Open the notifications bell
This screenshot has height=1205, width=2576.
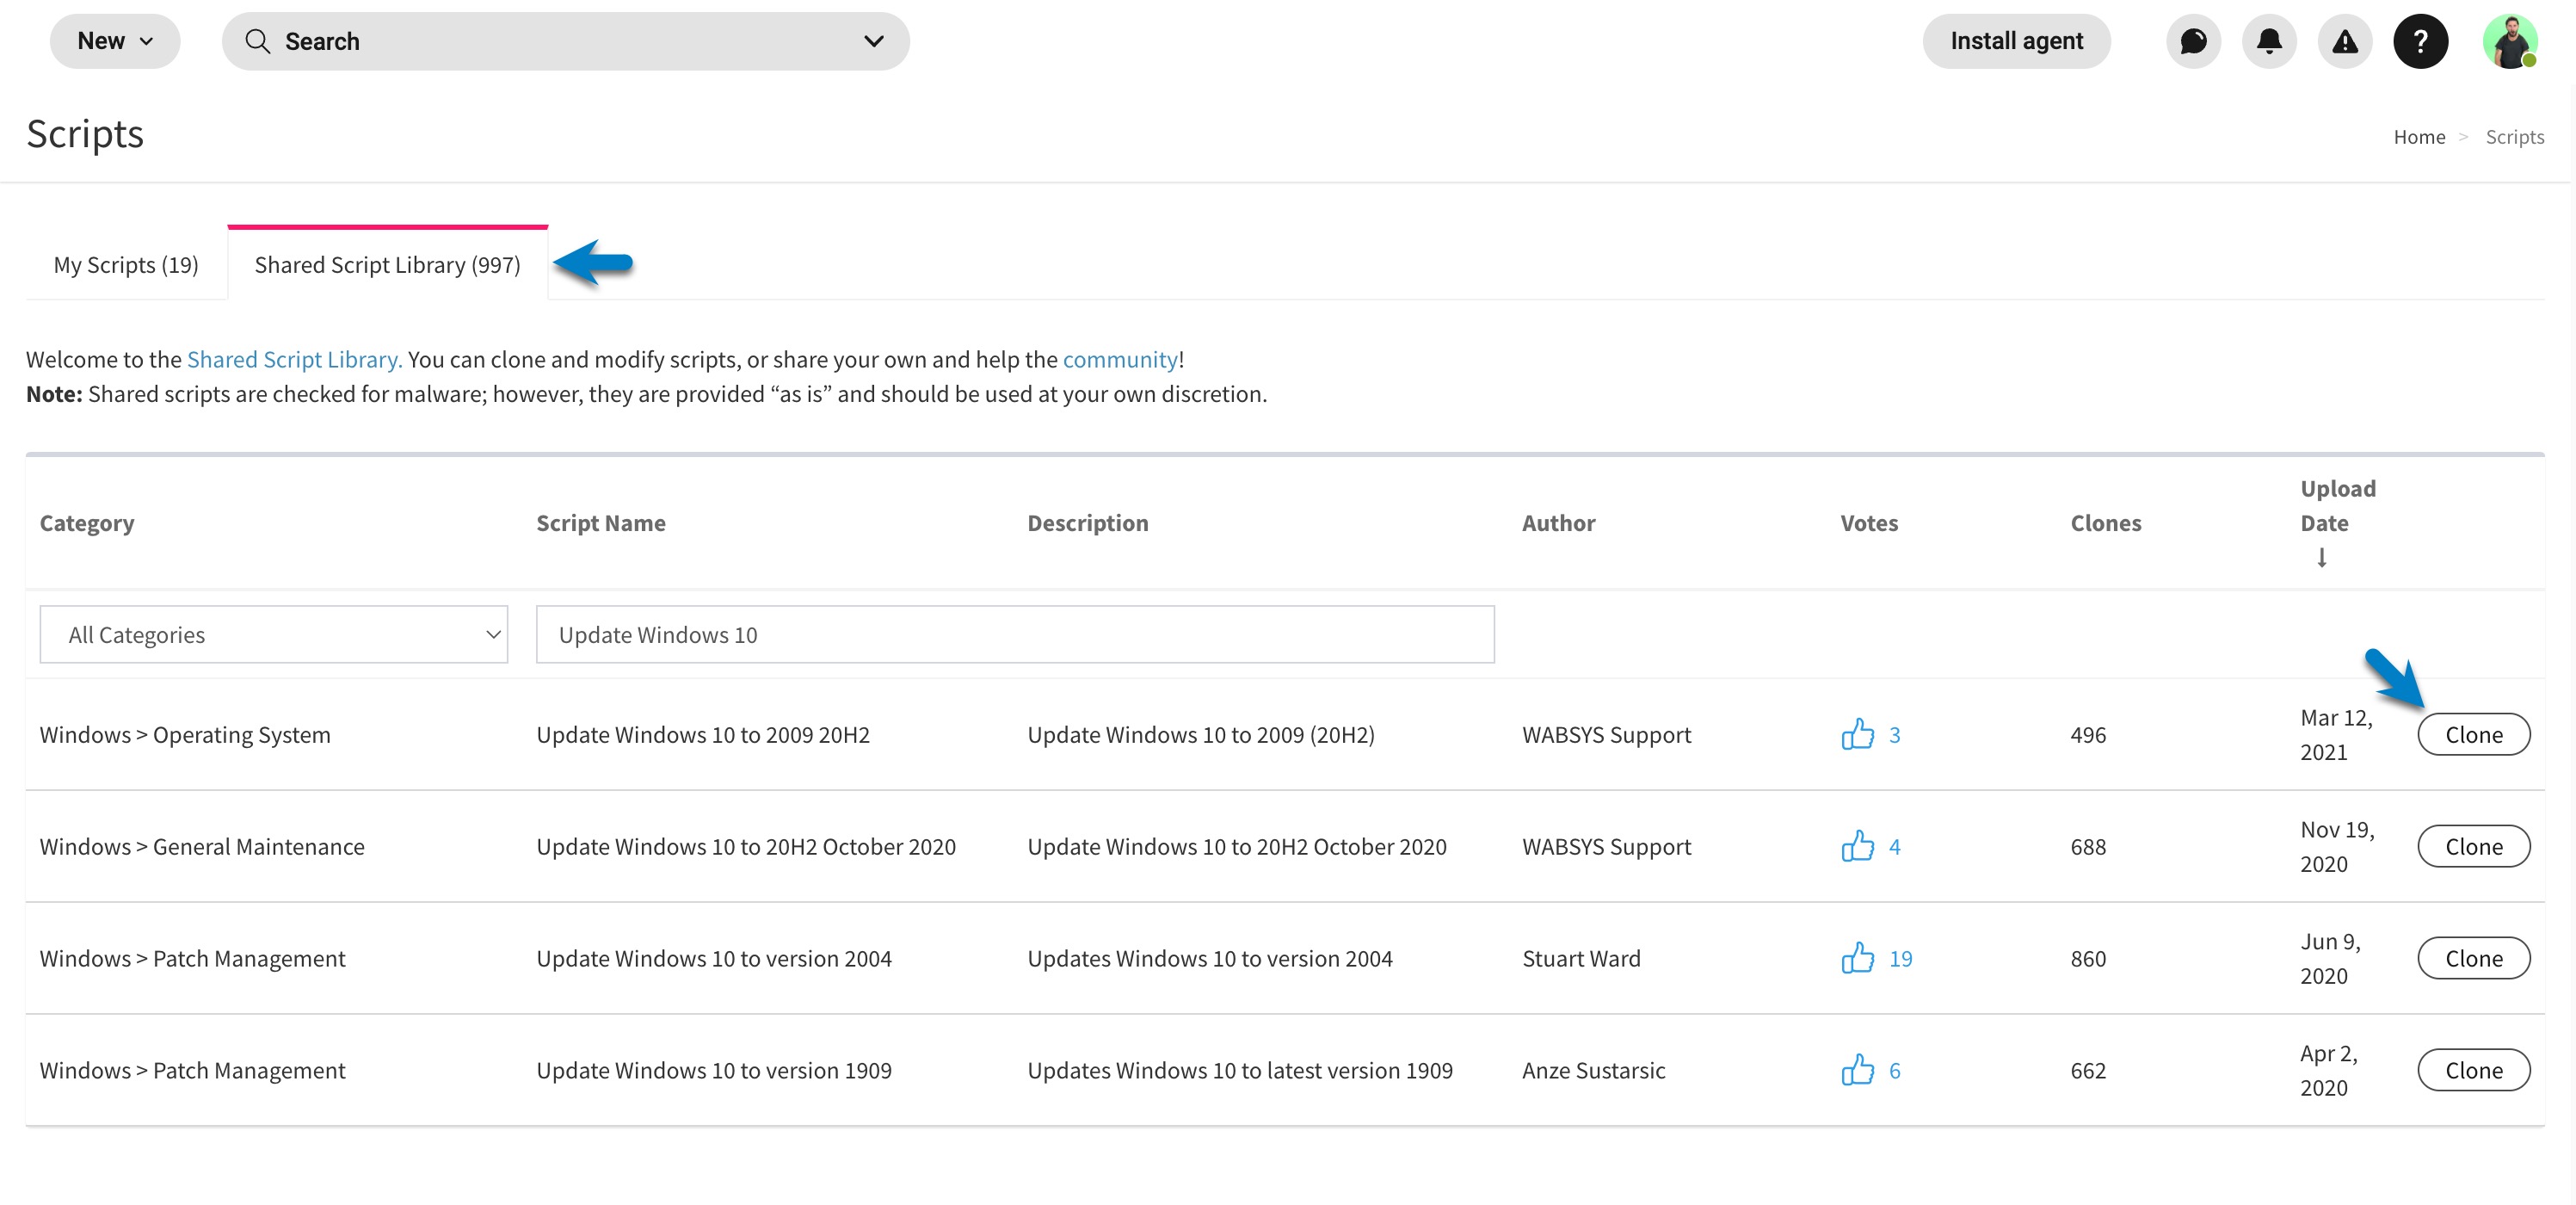point(2269,41)
